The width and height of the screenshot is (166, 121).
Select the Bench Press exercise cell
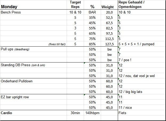click(11, 12)
